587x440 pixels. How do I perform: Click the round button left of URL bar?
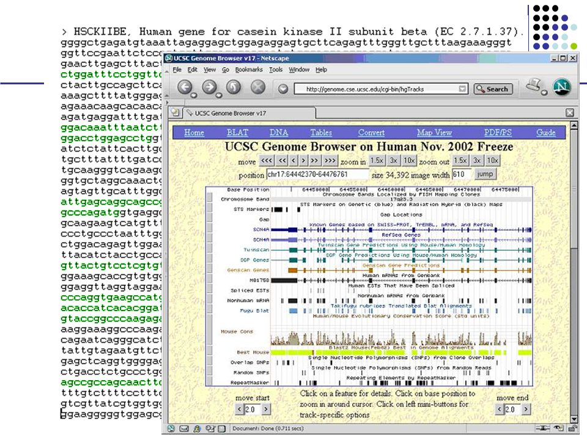283,89
